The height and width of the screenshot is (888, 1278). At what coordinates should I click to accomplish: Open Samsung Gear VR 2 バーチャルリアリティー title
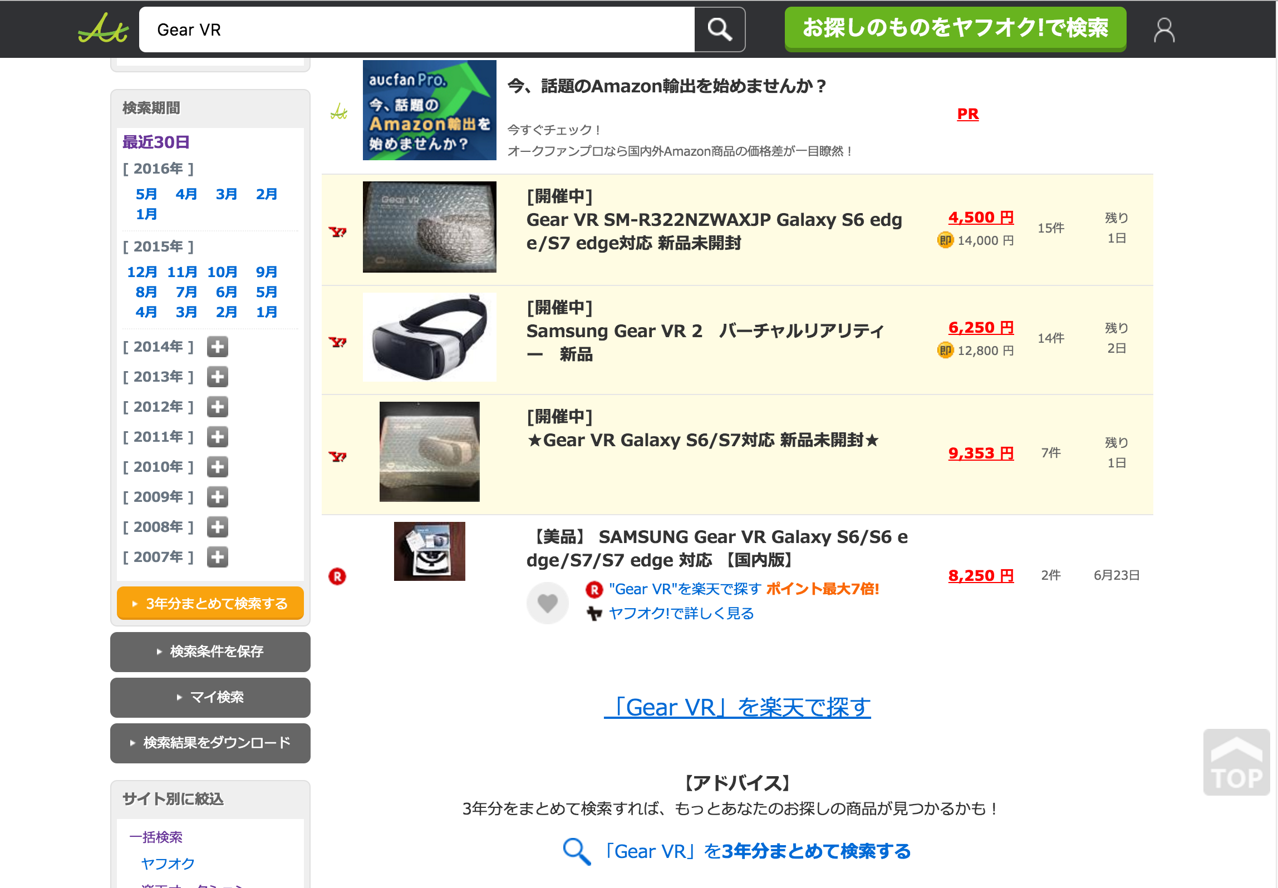click(x=705, y=343)
